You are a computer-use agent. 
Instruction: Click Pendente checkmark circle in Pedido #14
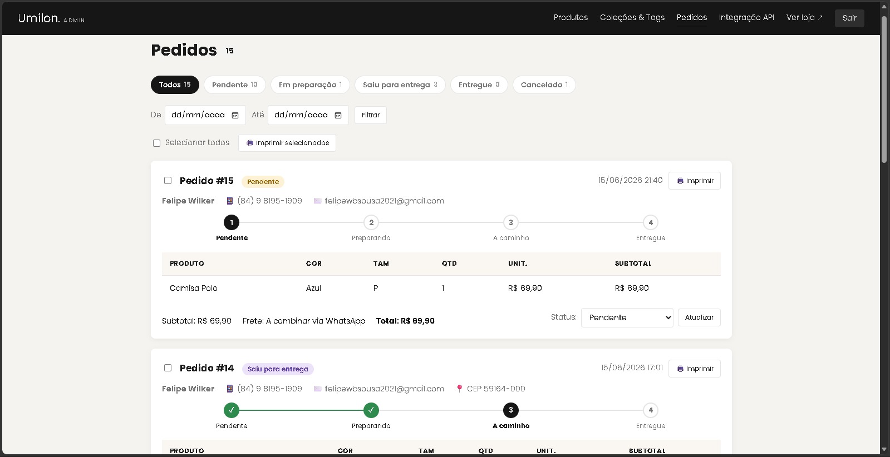[x=232, y=410]
